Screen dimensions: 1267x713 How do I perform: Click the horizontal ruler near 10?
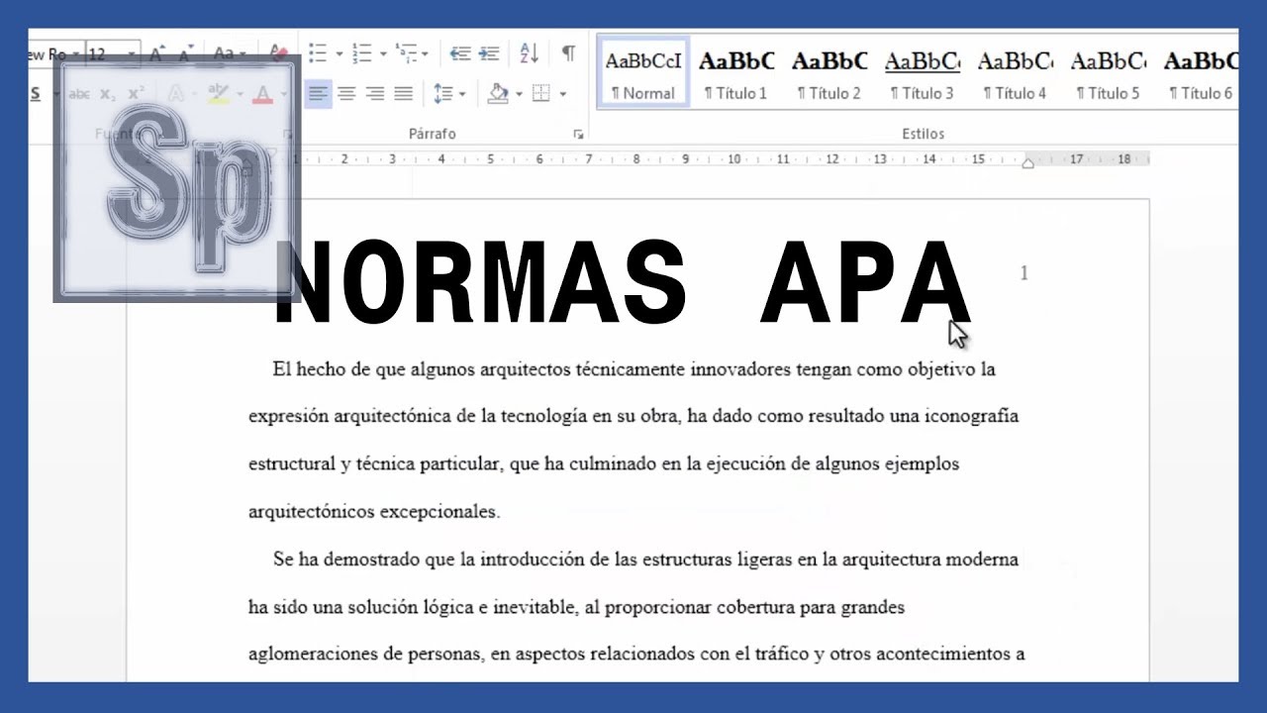(733, 158)
